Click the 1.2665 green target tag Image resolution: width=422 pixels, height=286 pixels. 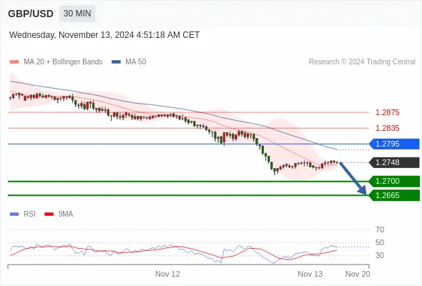(x=394, y=195)
